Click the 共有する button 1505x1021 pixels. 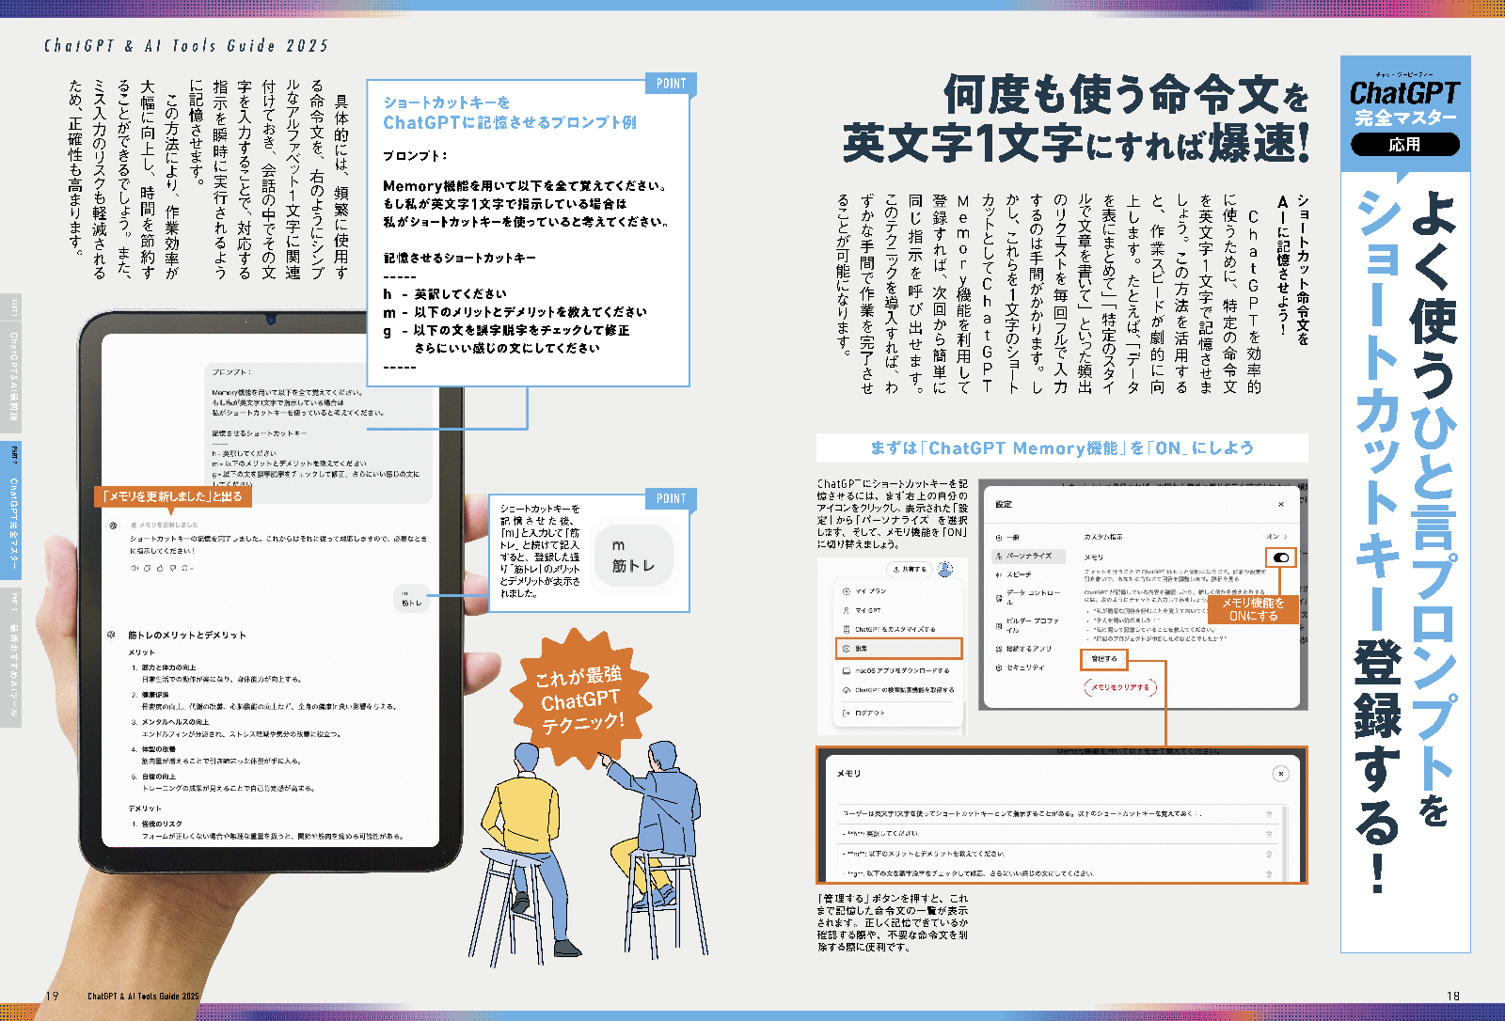pos(909,569)
